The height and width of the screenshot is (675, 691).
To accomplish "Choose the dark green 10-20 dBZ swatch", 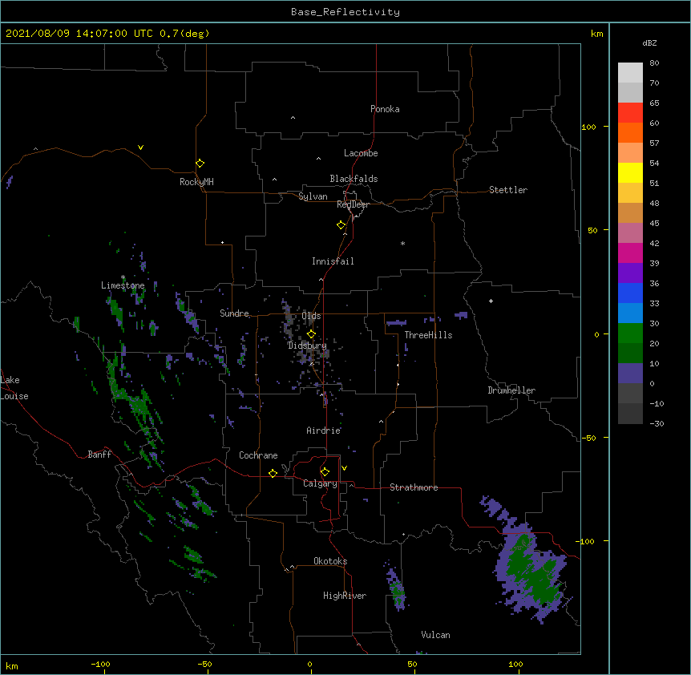I will (630, 354).
